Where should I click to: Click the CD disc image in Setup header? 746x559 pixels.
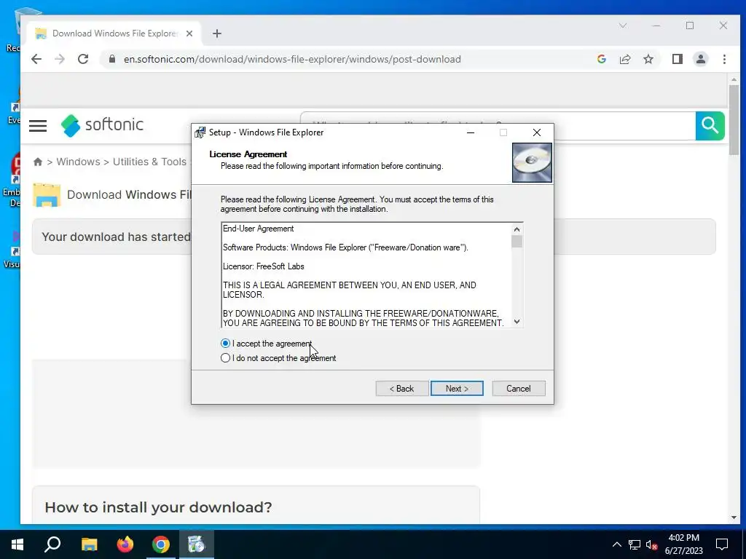(x=532, y=162)
